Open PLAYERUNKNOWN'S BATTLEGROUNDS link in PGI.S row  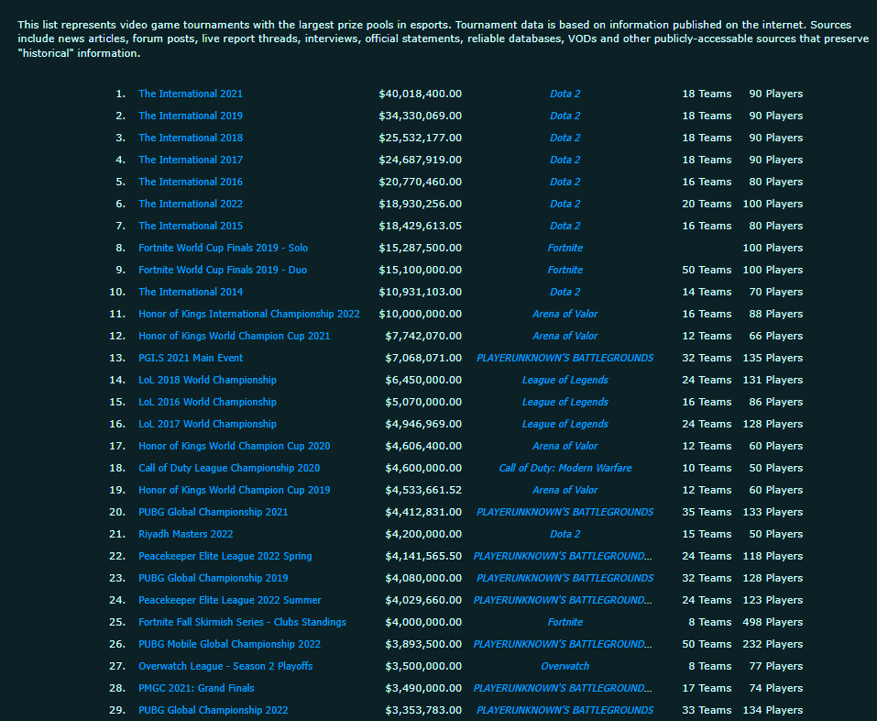click(565, 358)
